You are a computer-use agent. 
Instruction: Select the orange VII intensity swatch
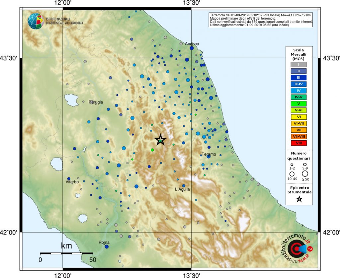(x=298, y=130)
